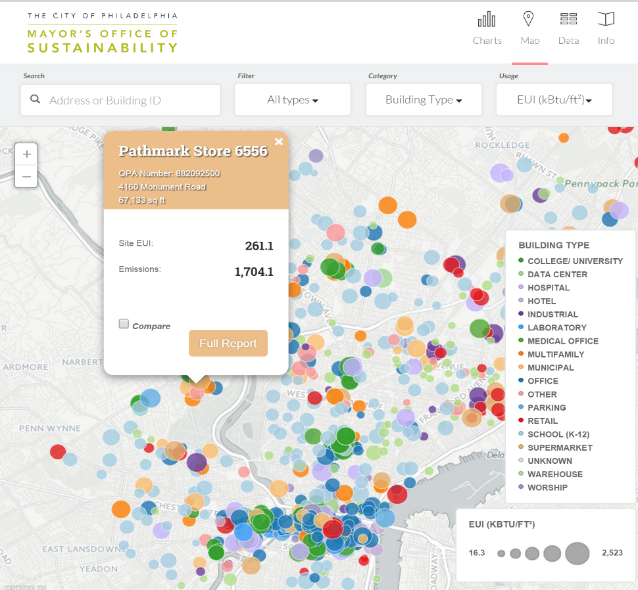Viewport: 638px width, 590px height.
Task: Click the Medical Office legend entry
Action: [558, 341]
